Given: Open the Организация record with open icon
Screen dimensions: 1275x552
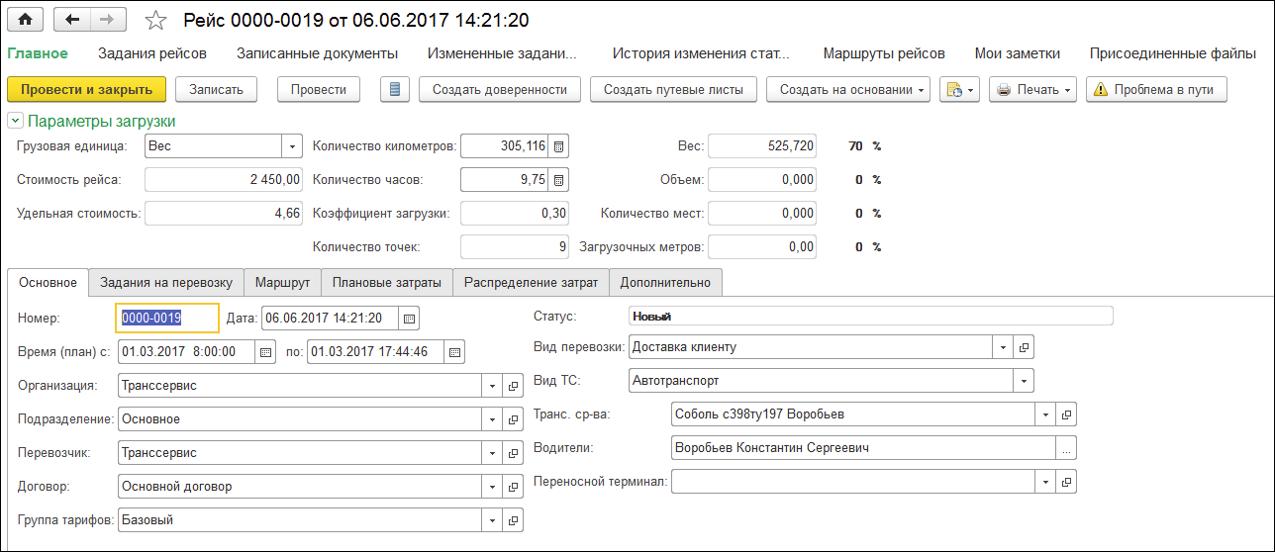Looking at the screenshot, I should [x=513, y=386].
